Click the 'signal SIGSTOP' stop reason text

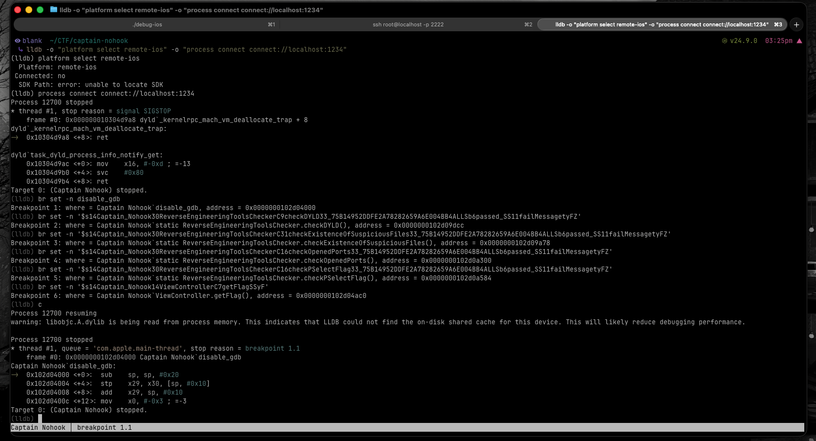pos(143,111)
